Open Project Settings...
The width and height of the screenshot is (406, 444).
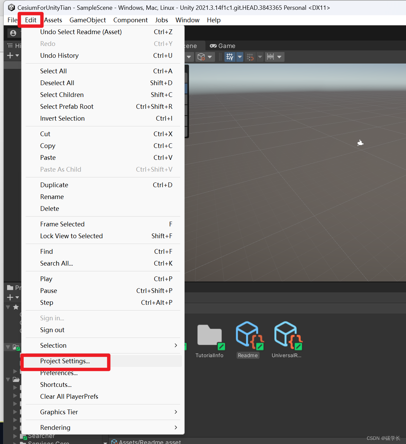[x=103, y=361]
